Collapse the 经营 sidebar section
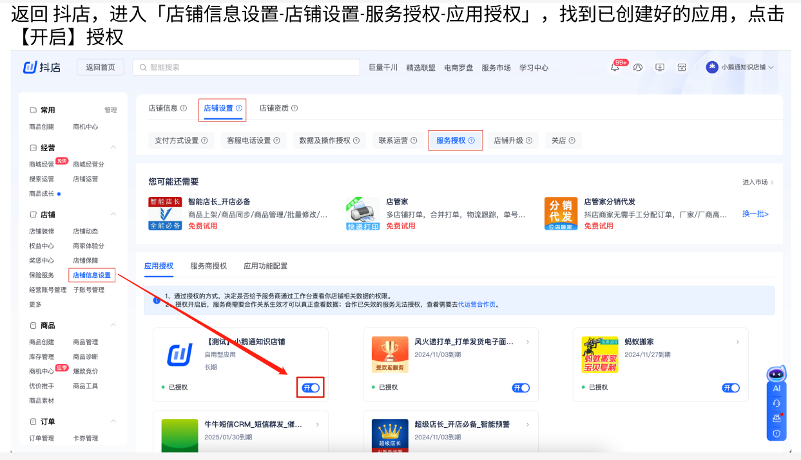Image resolution: width=801 pixels, height=460 pixels. tap(113, 148)
